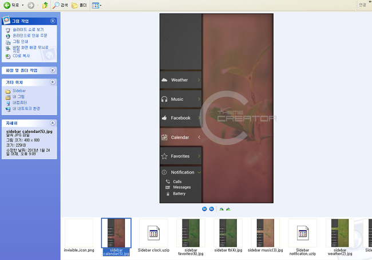
Task: Click the Forward navigation arrow
Action: (x=31, y=5)
